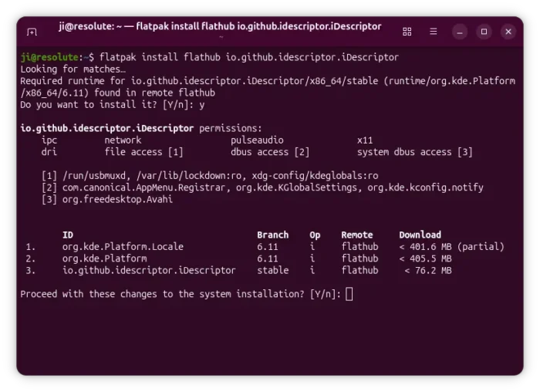Click the cursor at the Proceed prompt
The height and width of the screenshot is (392, 540).
point(349,294)
